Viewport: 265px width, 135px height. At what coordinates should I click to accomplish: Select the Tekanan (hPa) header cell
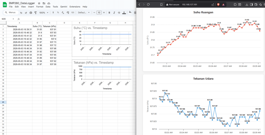(49, 26)
